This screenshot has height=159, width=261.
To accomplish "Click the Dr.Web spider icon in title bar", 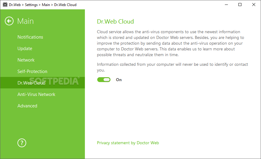I will tap(5, 5).
